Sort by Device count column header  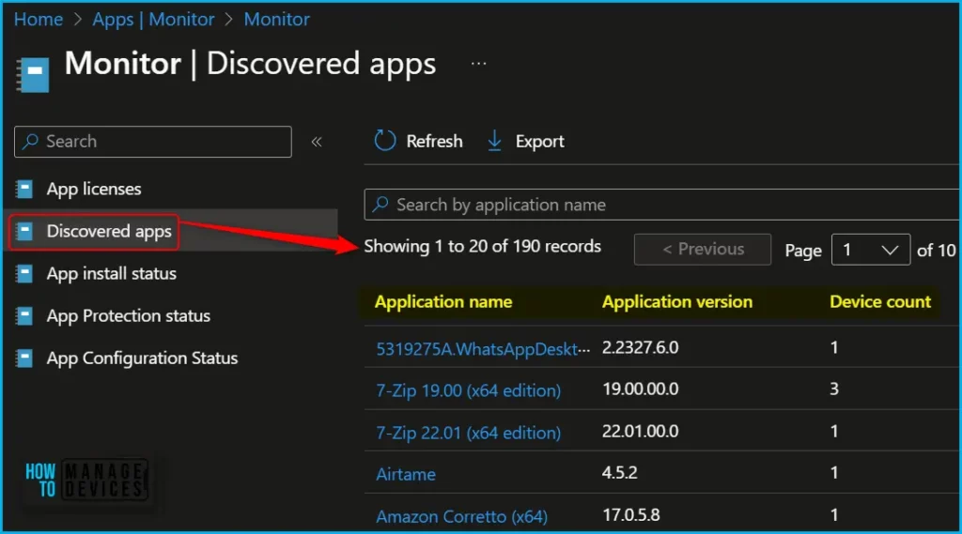pos(879,302)
